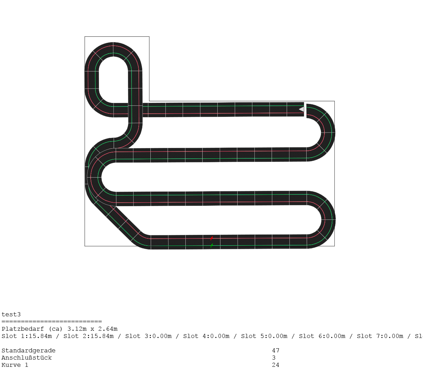This screenshot has height=373, width=423.
Task: Click the white triangle direction arrow on the track
Action: coord(301,109)
